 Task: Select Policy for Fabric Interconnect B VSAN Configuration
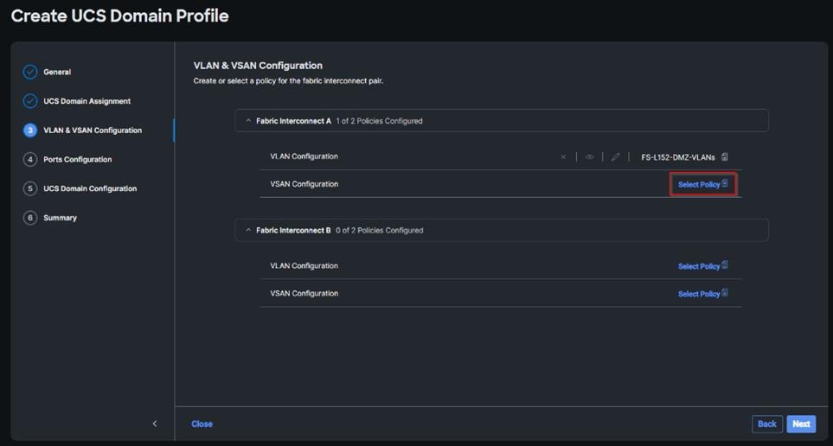coord(702,294)
